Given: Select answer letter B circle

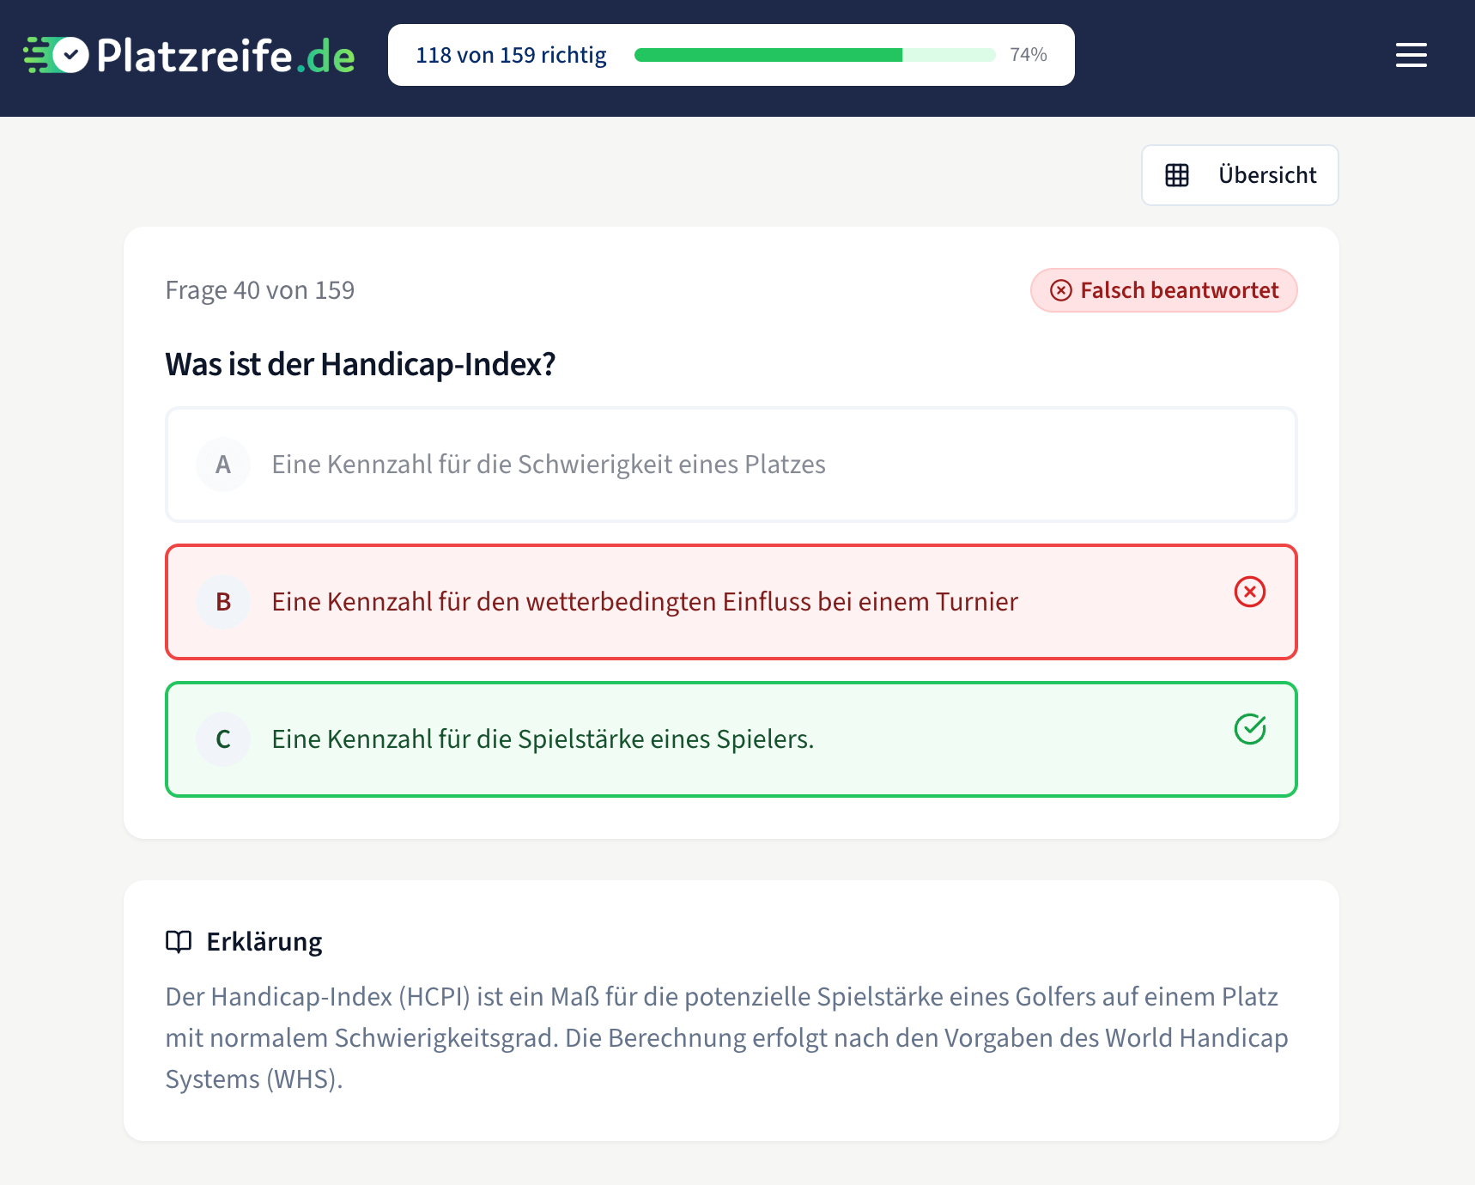Looking at the screenshot, I should (x=223, y=602).
